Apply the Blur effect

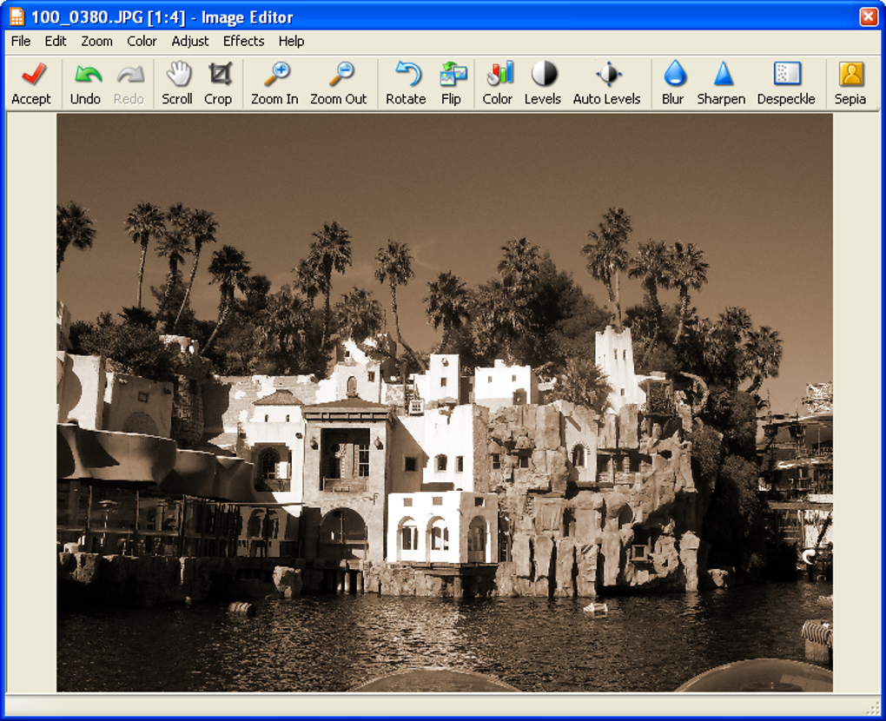click(x=673, y=83)
